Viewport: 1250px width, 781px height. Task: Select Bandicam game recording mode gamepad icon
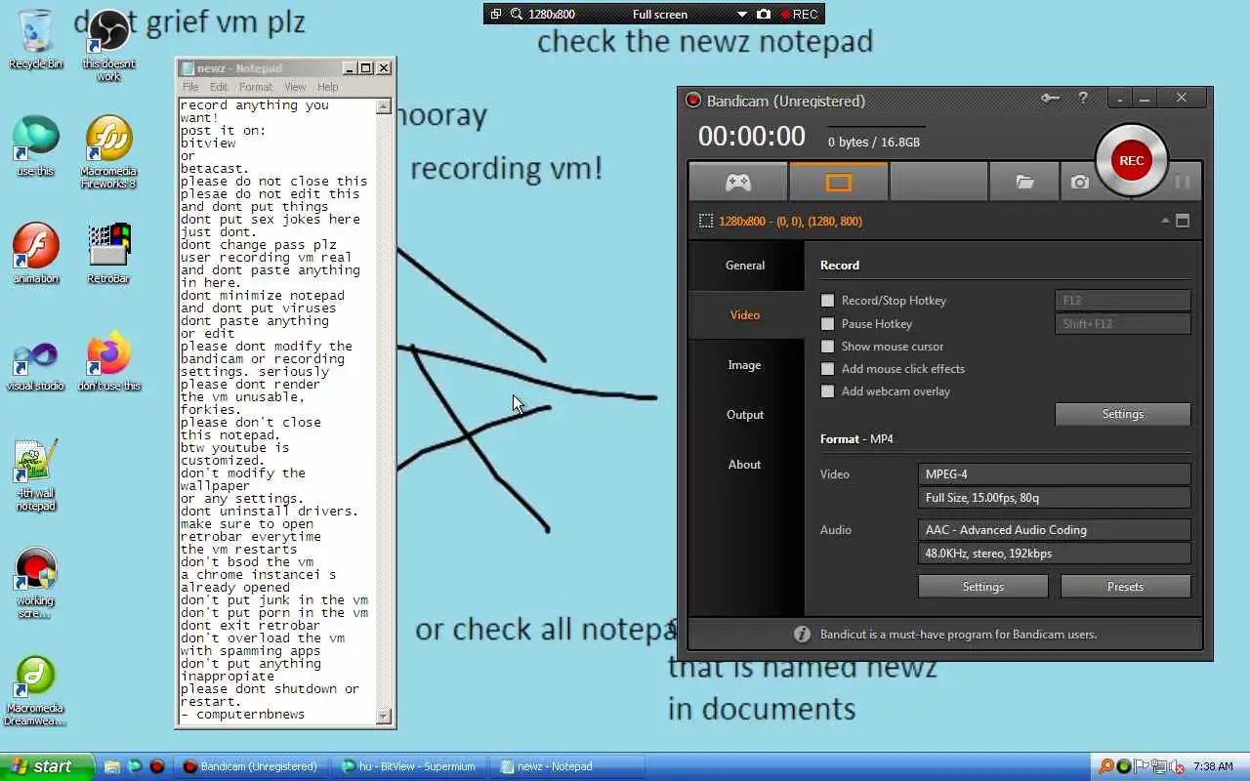tap(737, 182)
